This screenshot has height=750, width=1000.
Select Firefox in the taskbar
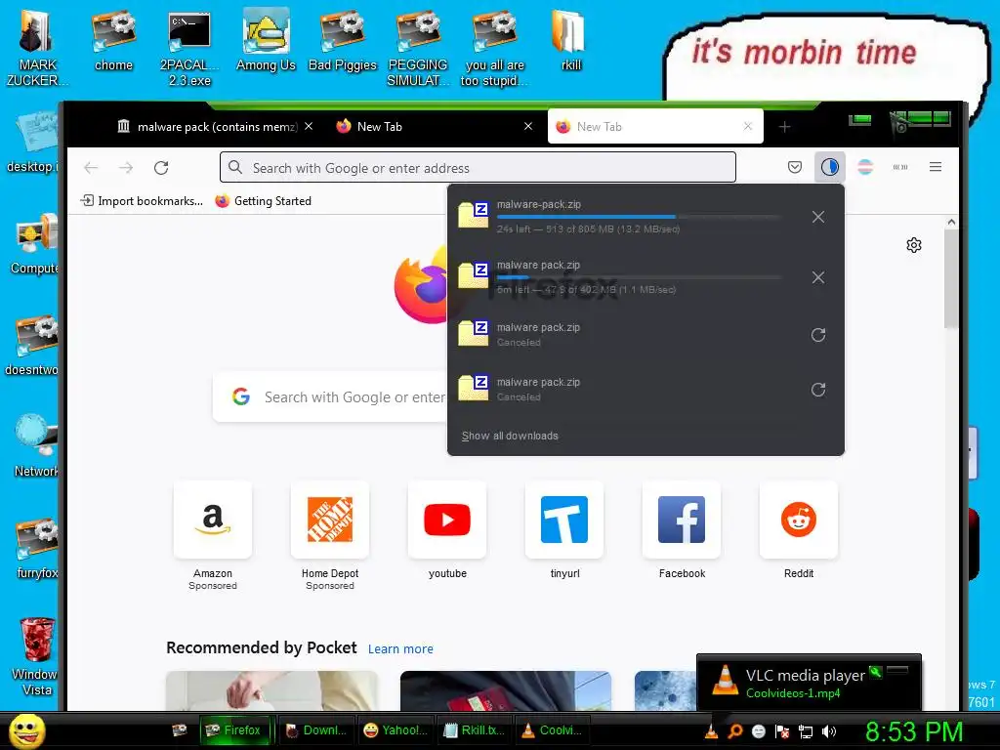click(x=234, y=730)
